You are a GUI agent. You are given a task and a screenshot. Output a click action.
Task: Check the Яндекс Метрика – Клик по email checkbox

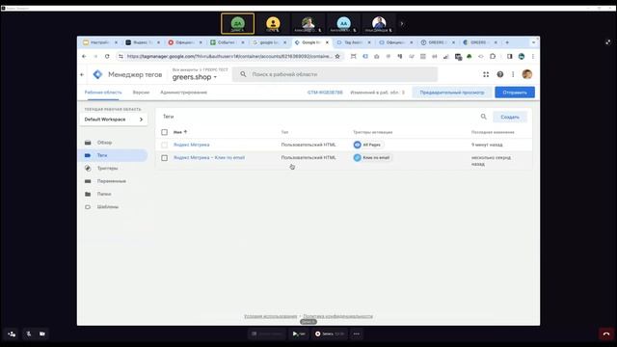165,158
